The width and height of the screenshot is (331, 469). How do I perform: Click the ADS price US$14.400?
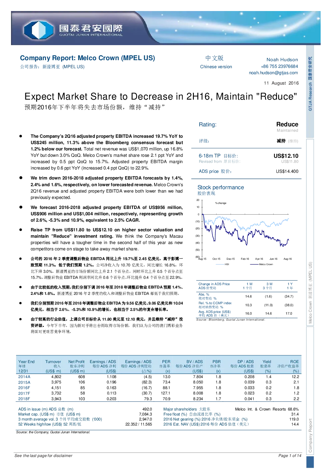287,171
